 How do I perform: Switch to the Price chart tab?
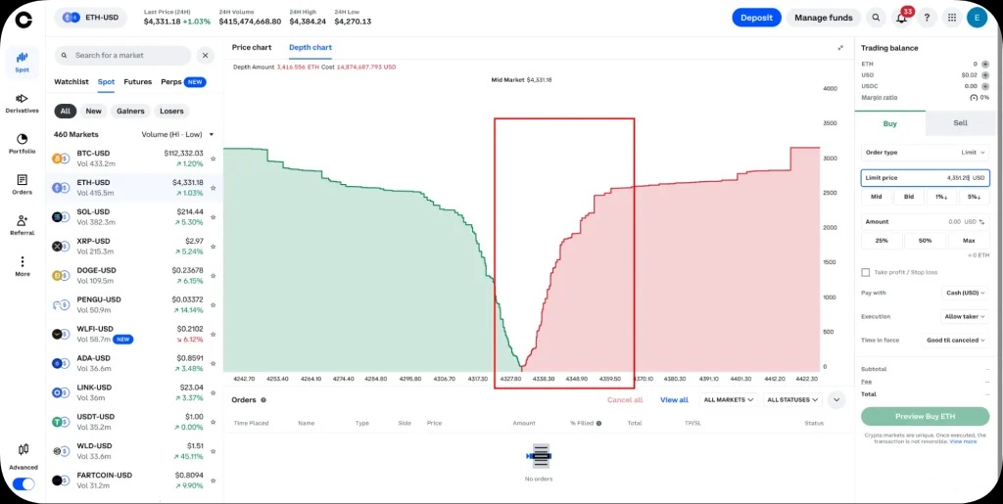[x=252, y=48]
